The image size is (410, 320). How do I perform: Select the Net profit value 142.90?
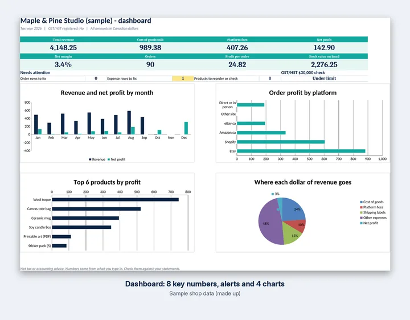[x=324, y=48]
